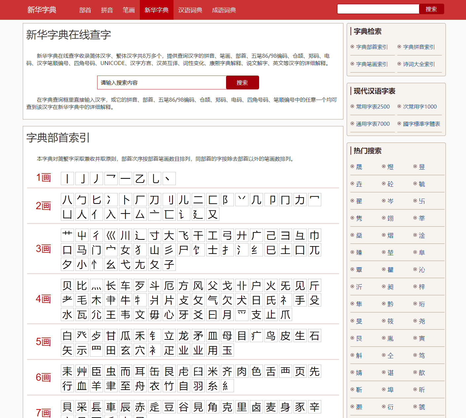Switch to the 拼音 navigation tab
Screen dimensions: 466x418
coord(107,10)
